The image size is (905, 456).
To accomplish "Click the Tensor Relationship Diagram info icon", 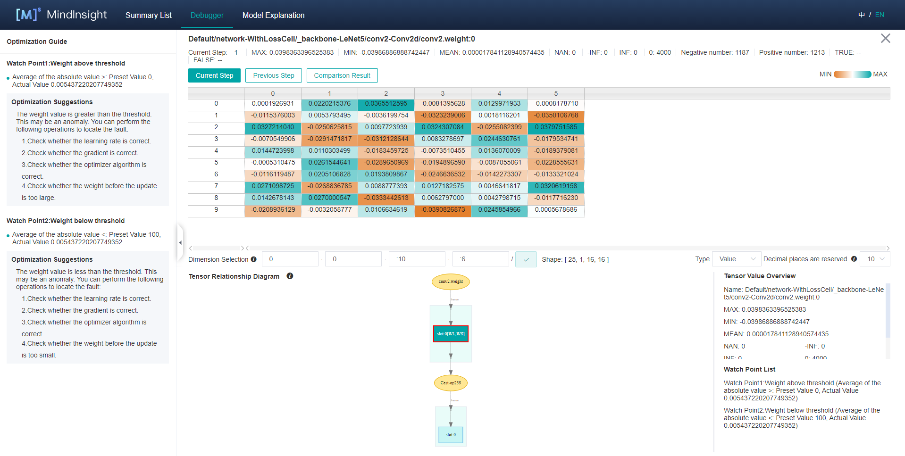I will 290,276.
